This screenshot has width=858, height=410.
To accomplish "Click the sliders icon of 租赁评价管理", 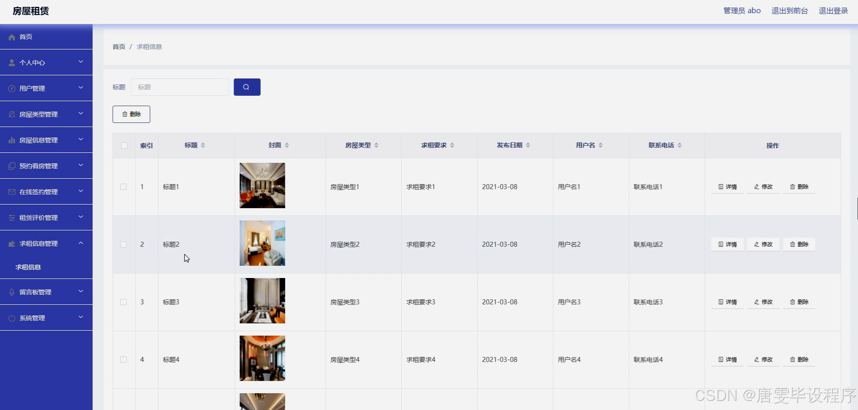I will (12, 218).
